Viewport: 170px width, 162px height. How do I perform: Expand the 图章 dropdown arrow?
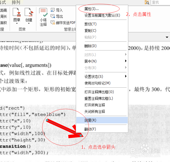coord(17,23)
